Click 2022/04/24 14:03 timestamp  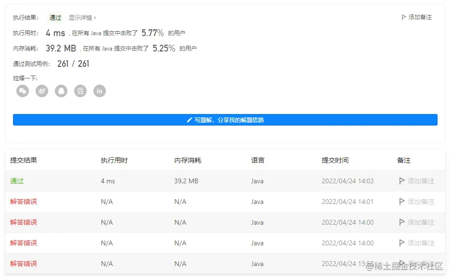348,181
